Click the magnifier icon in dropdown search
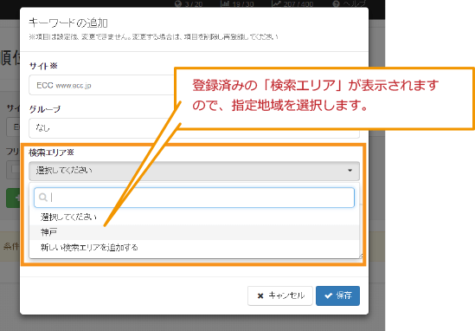The width and height of the screenshot is (475, 331). (43, 198)
